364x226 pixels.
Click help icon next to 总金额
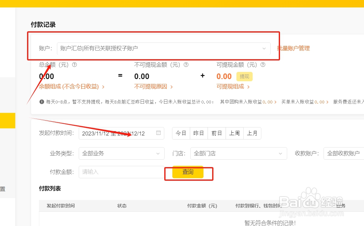coord(74,65)
